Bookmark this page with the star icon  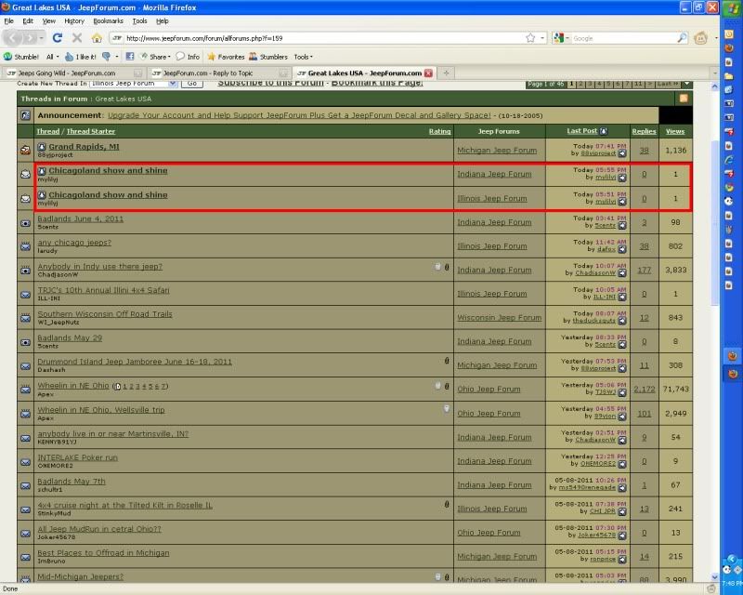click(x=530, y=38)
